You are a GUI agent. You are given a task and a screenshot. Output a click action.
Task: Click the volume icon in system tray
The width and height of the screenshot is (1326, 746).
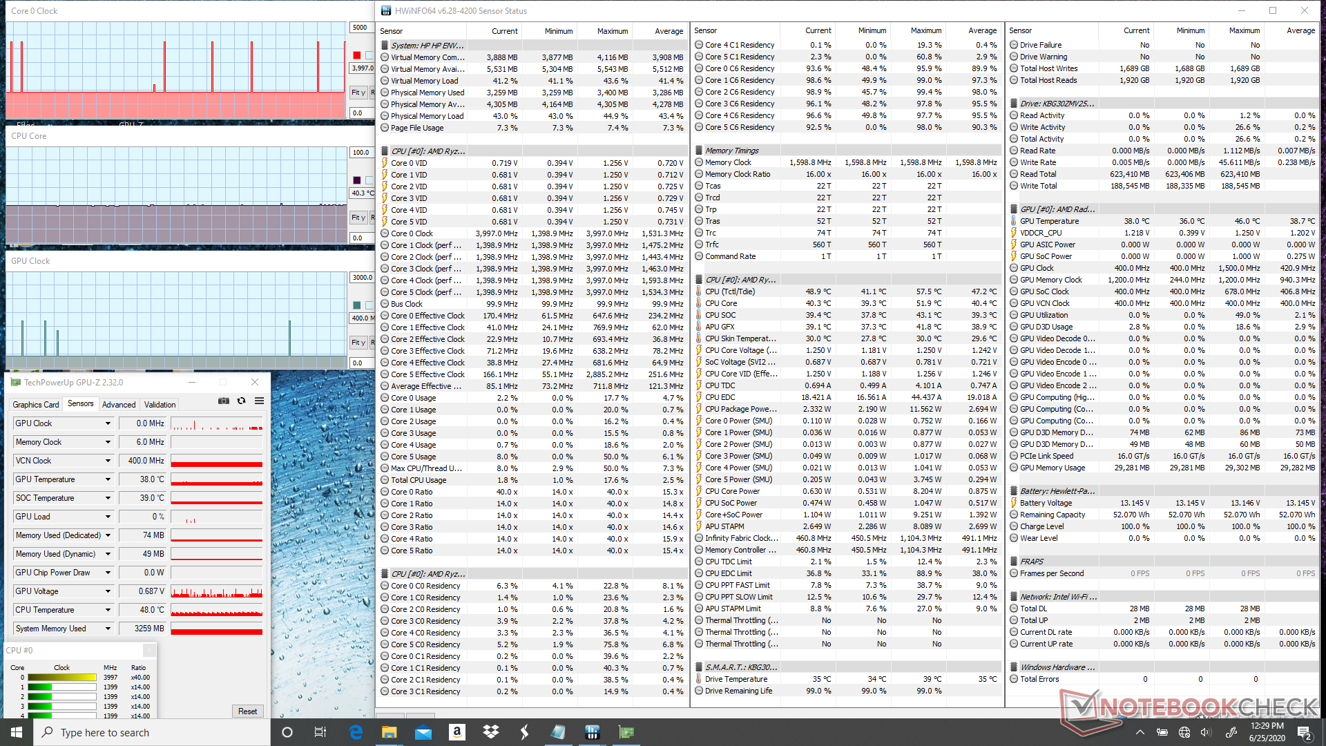1206,732
